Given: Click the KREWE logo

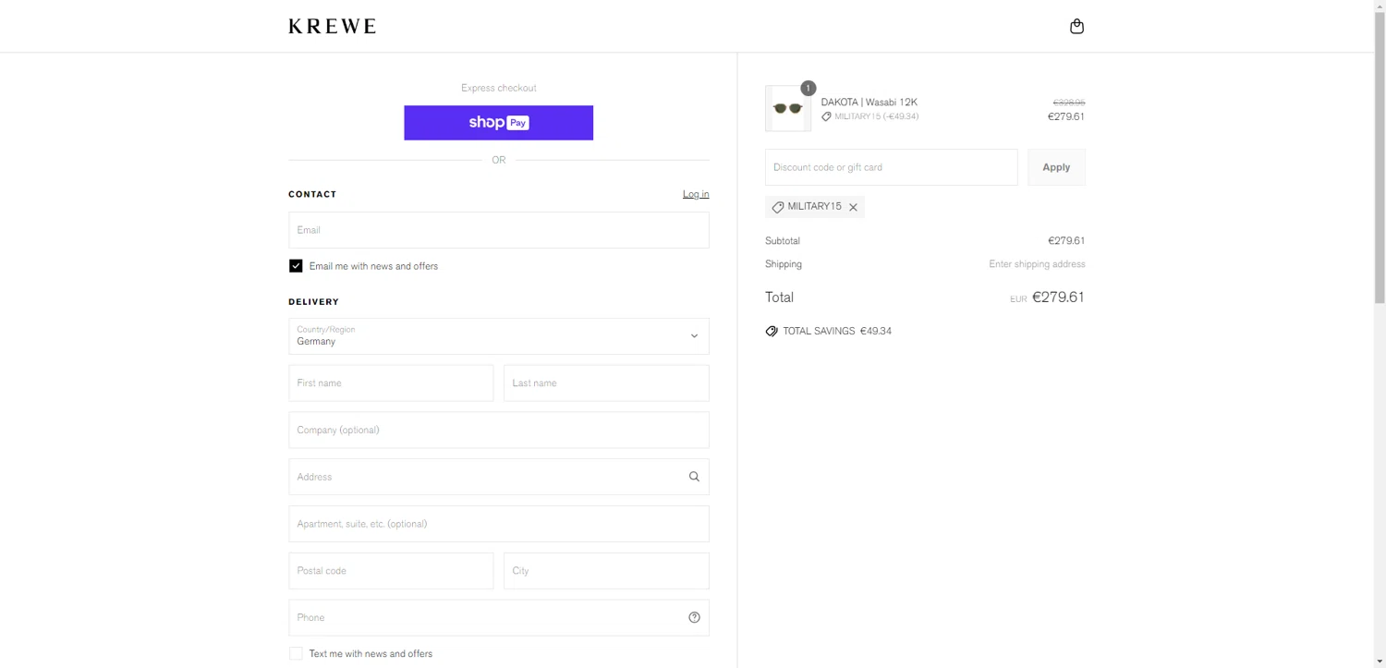Looking at the screenshot, I should click(333, 27).
